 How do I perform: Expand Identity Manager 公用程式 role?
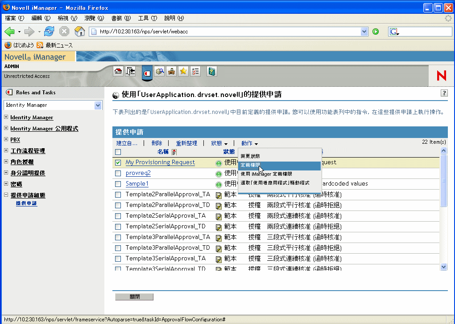click(6, 128)
